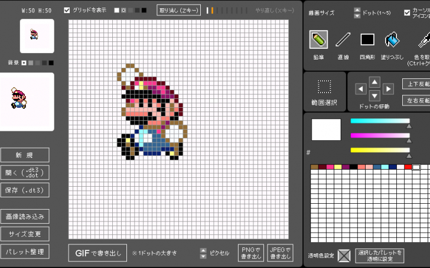
Task: Click the 左右反転 horizontal flip button
Action: click(417, 100)
